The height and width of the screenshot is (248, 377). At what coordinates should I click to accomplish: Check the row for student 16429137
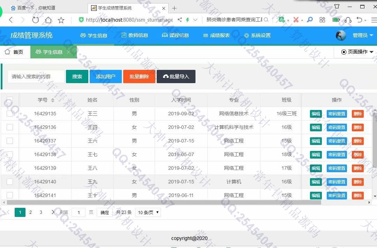(10, 141)
